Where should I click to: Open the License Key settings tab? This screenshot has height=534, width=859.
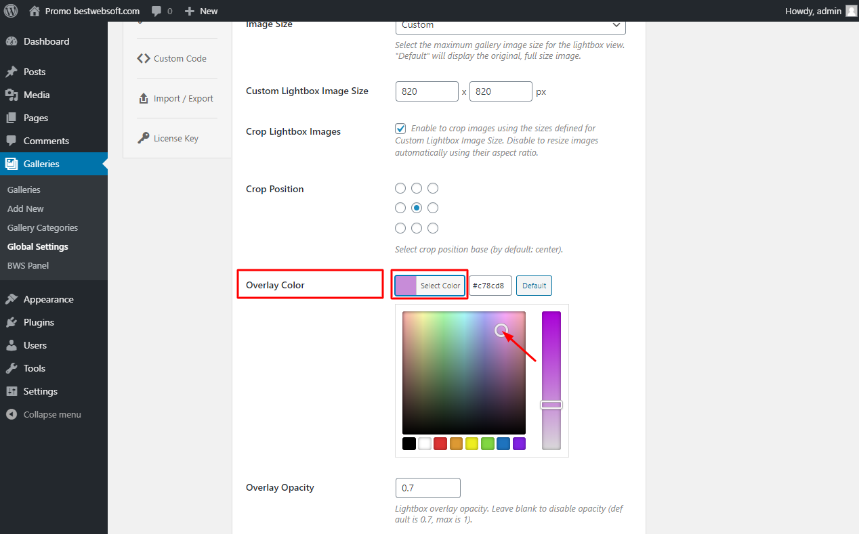(177, 138)
